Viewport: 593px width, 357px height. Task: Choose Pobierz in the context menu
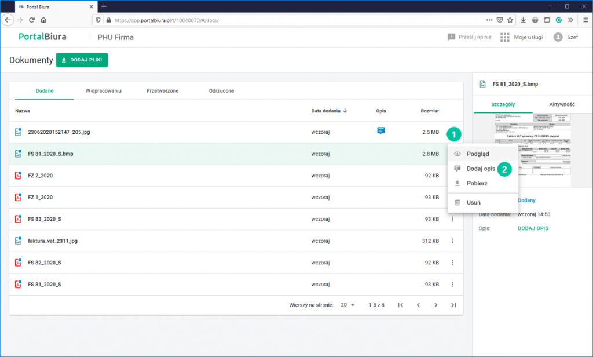(x=483, y=184)
